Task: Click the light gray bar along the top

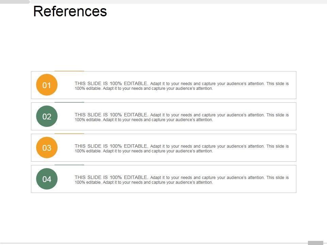Action: click(177, 2)
